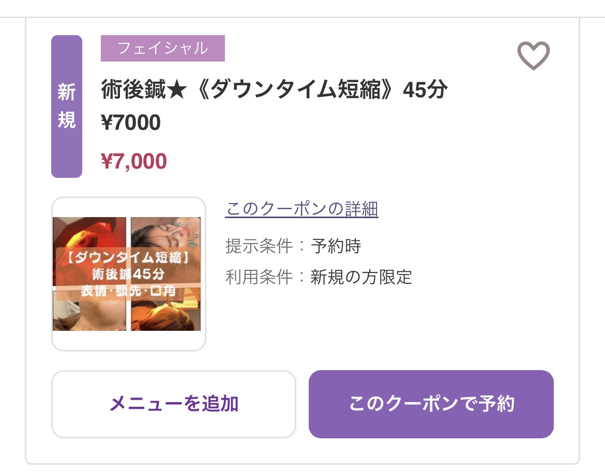The image size is (605, 474).
Task: Click the 提示条件 label
Action: click(x=259, y=246)
